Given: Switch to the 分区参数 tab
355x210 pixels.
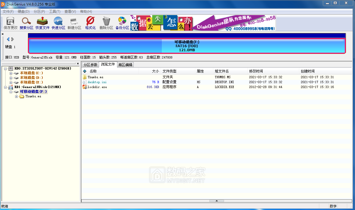Looking at the screenshot, I should [90, 65].
